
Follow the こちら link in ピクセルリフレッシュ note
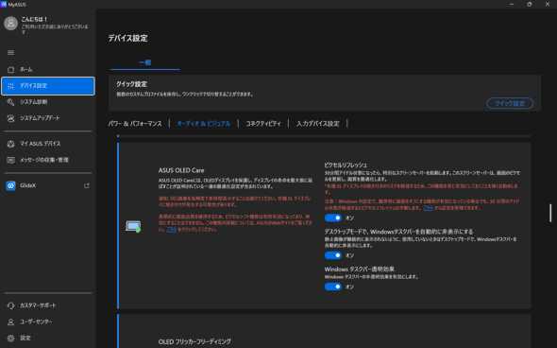tap(428, 208)
